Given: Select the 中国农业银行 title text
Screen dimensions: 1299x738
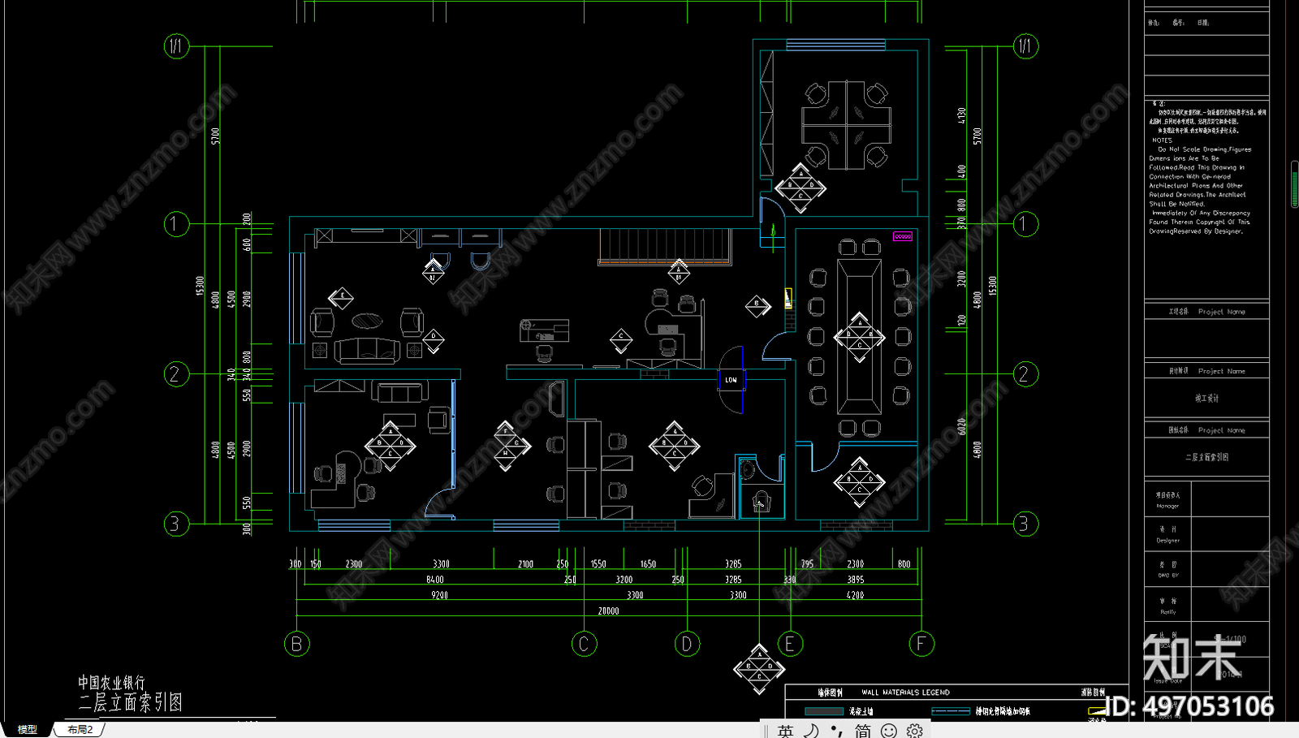Looking at the screenshot, I should pos(111,683).
